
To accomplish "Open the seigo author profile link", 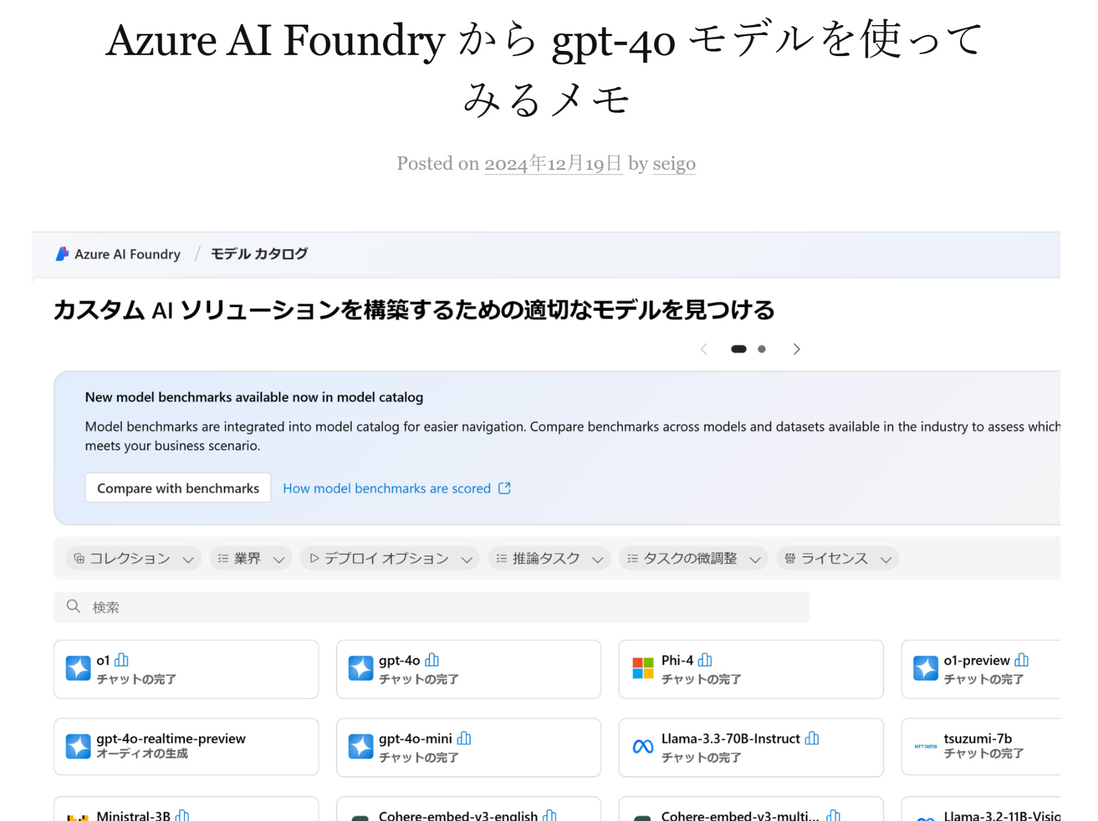I will 674,164.
